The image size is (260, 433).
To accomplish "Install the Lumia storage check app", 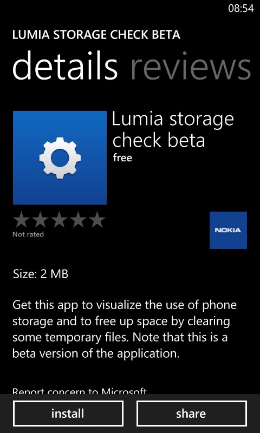I will [68, 414].
